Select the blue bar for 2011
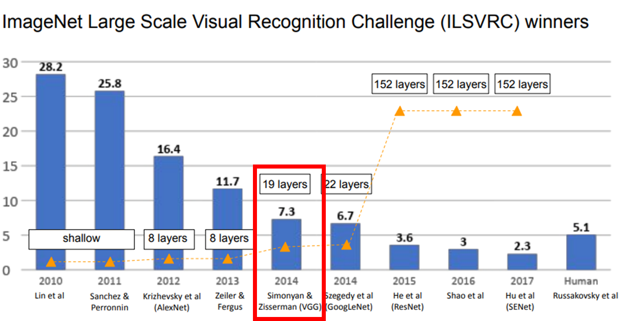This screenshot has height=321, width=627. (109, 180)
